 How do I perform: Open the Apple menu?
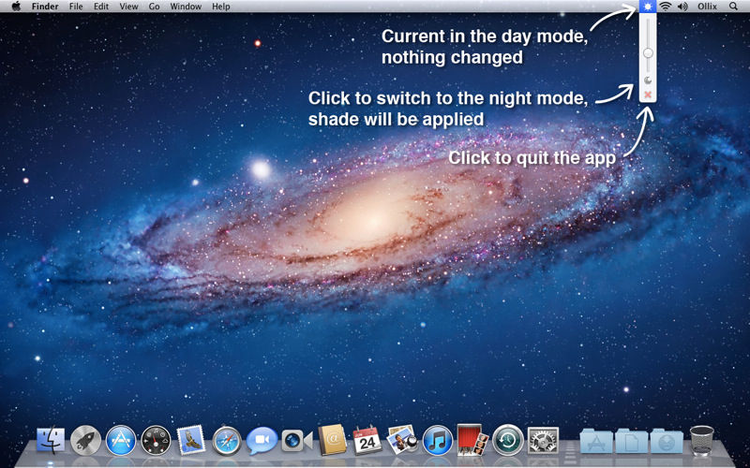click(x=16, y=7)
